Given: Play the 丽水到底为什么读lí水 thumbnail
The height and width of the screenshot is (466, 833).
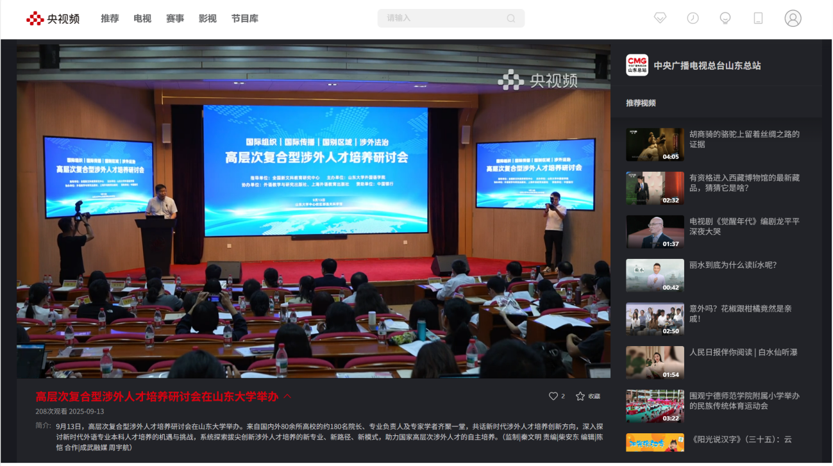Looking at the screenshot, I should point(655,275).
